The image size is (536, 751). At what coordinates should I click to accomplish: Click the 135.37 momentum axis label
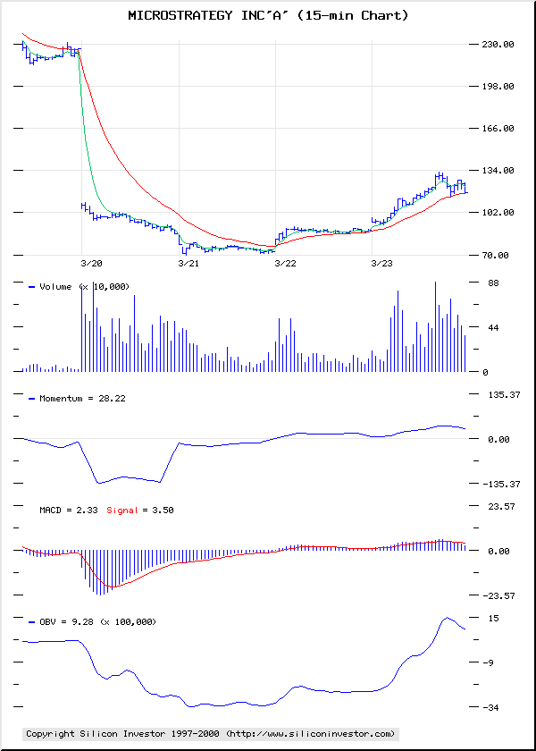point(504,394)
